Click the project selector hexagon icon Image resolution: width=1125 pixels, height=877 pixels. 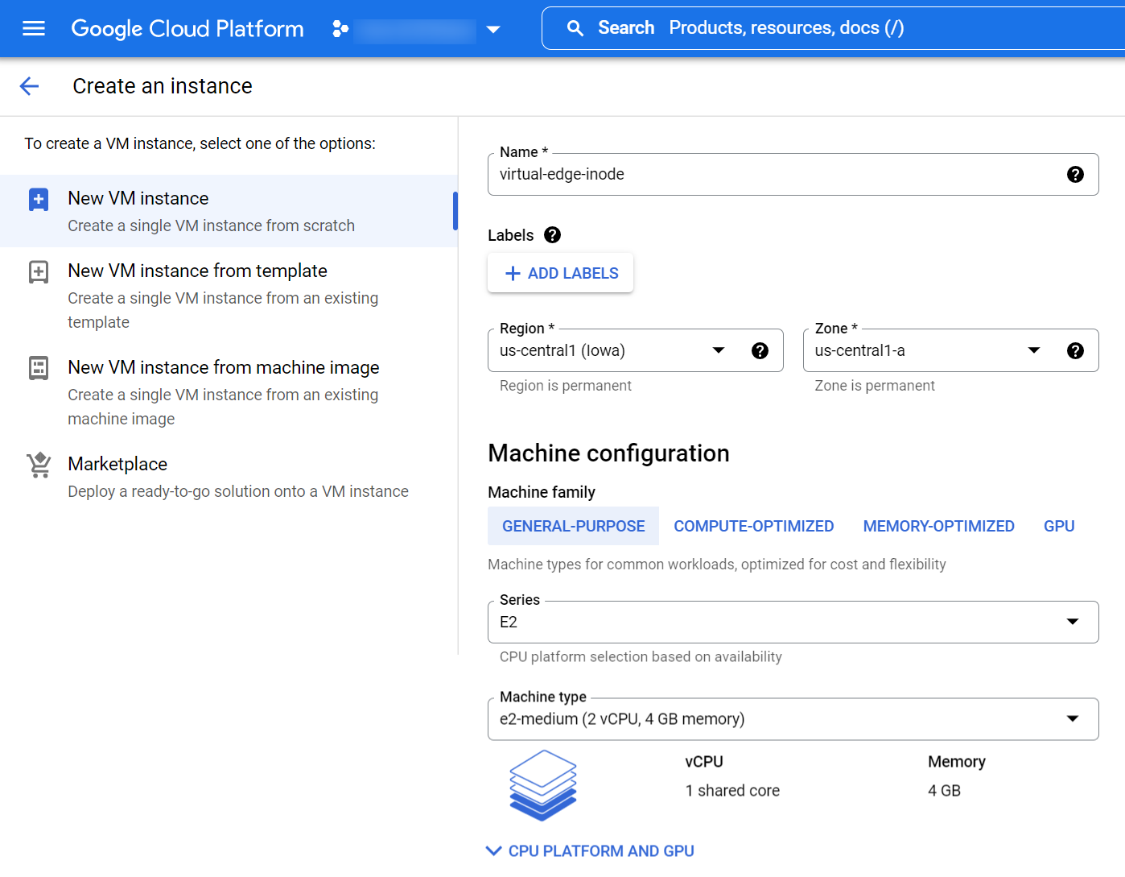[340, 29]
